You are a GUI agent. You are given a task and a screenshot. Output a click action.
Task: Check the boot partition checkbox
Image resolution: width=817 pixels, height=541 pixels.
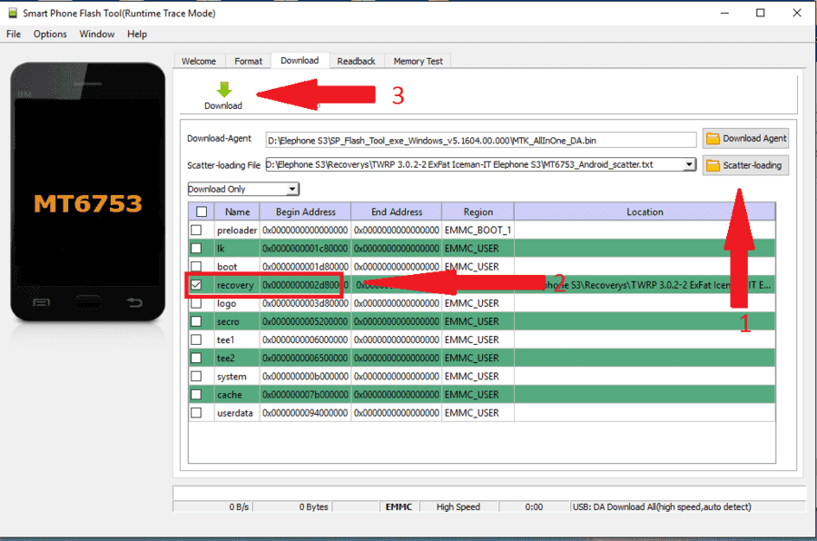(x=196, y=266)
